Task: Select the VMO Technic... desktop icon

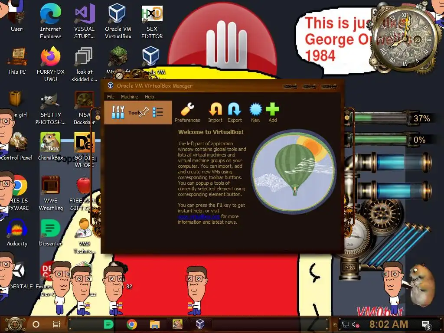Action: pos(84,235)
